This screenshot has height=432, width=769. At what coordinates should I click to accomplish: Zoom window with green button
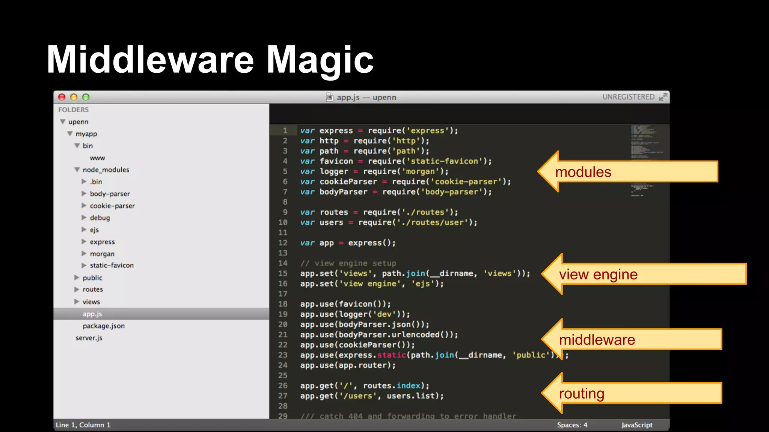(x=86, y=97)
